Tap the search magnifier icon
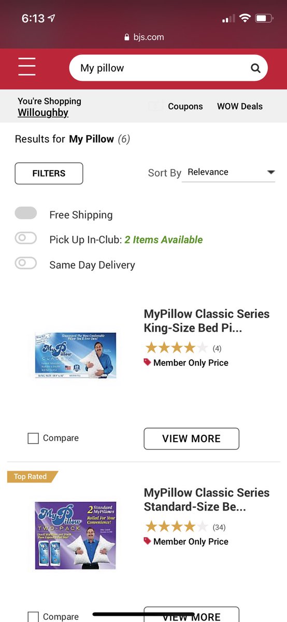This screenshot has height=622, width=287. pyautogui.click(x=255, y=68)
